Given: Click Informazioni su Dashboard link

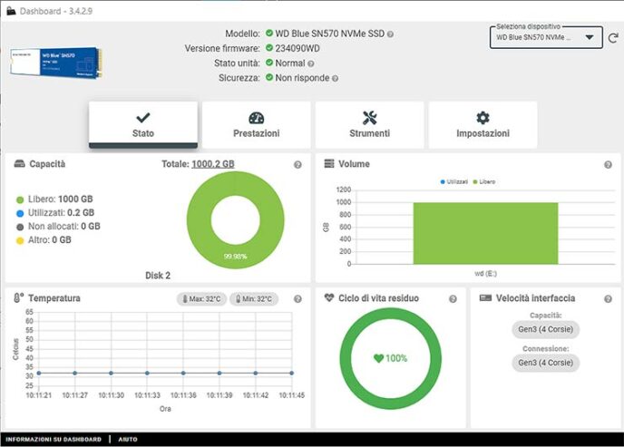Looking at the screenshot, I should (54, 439).
